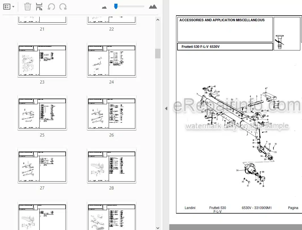Select page 26 thumbnail

[112, 113]
